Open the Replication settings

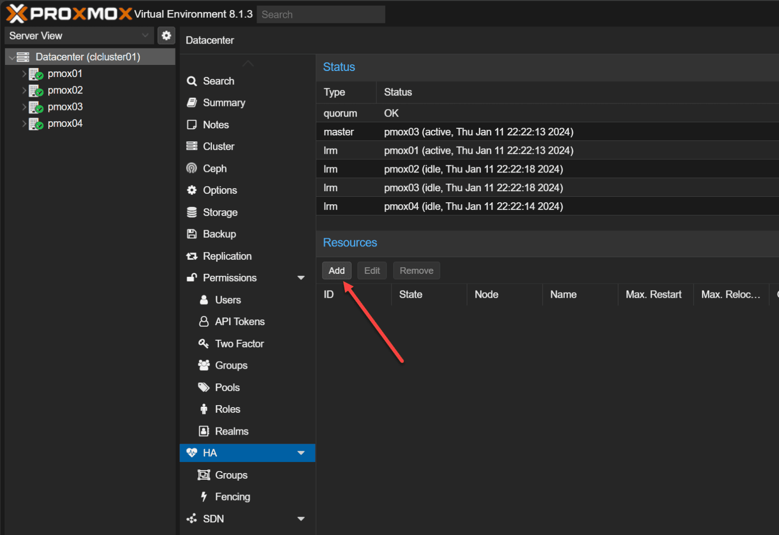coord(227,256)
